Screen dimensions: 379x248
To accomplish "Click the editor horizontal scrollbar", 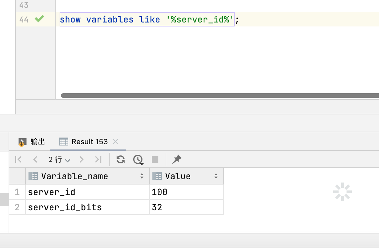I will [x=219, y=96].
